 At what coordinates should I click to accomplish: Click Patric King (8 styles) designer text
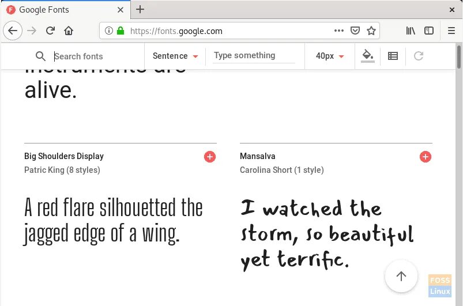point(62,170)
